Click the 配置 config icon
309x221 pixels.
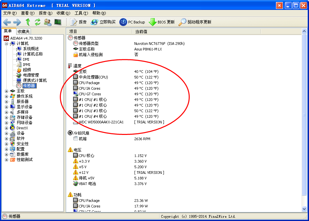13,149
